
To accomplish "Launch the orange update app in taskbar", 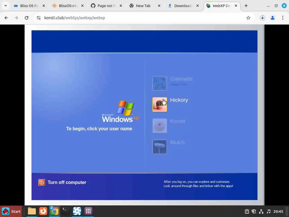I will 43,211.
